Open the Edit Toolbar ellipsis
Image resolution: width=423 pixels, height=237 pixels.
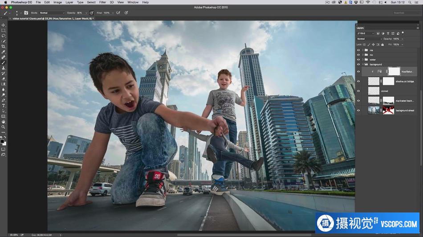[x=3, y=132]
